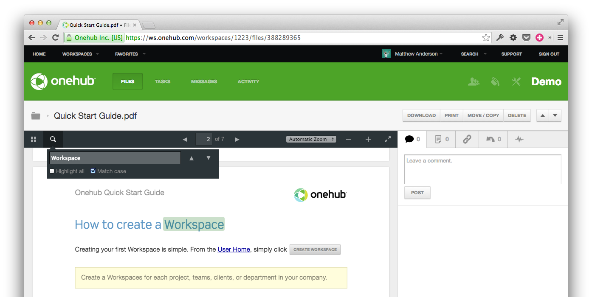Open a new browser tab
The width and height of the screenshot is (592, 297).
coord(149,25)
